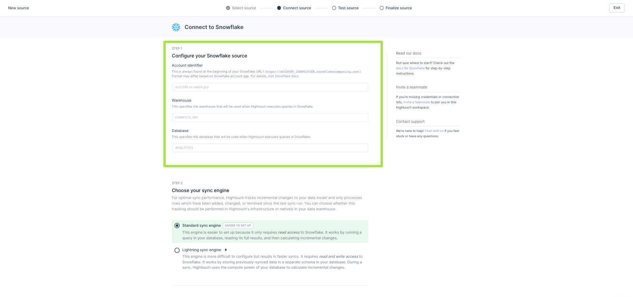633x297 pixels.
Task: Click the EASIER TO SET UP badge
Action: (x=238, y=225)
